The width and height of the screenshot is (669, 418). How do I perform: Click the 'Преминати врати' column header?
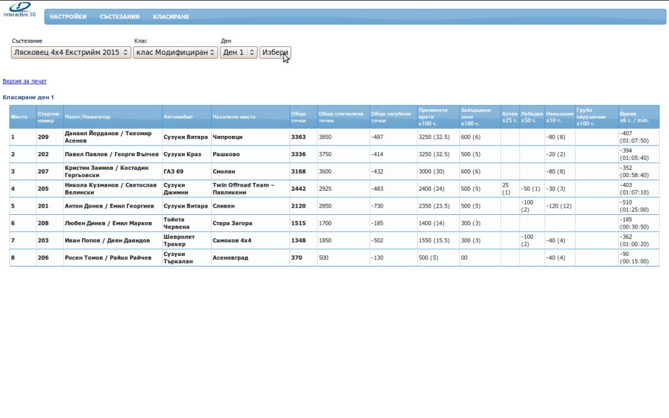tap(438, 117)
